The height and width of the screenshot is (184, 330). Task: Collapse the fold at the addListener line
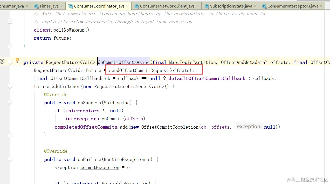pos(10,86)
